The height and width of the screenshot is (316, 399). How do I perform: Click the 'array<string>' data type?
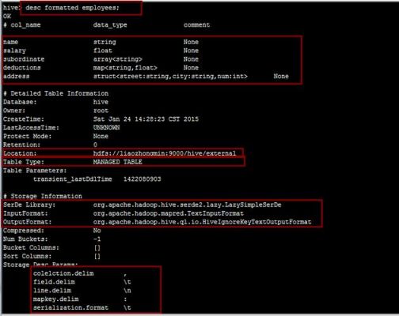[x=118, y=59]
